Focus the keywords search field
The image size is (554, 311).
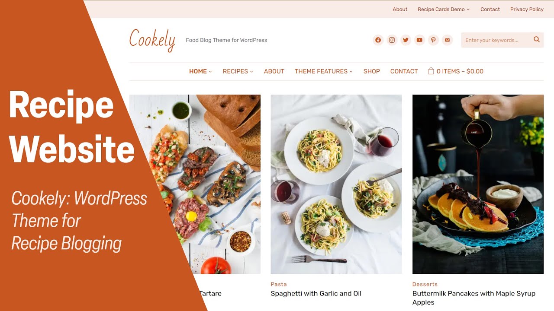tap(496, 40)
